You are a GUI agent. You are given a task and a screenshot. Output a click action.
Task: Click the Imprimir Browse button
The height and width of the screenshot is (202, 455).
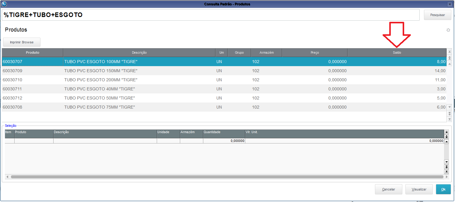coord(22,42)
